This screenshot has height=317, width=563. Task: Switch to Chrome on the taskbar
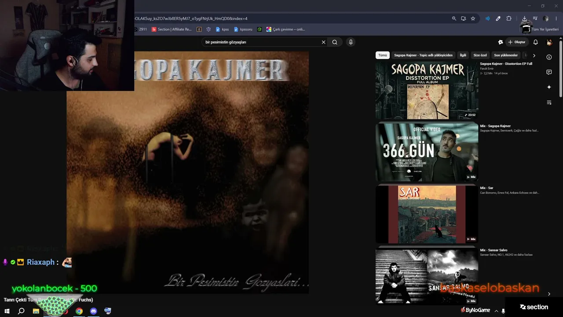click(79, 311)
